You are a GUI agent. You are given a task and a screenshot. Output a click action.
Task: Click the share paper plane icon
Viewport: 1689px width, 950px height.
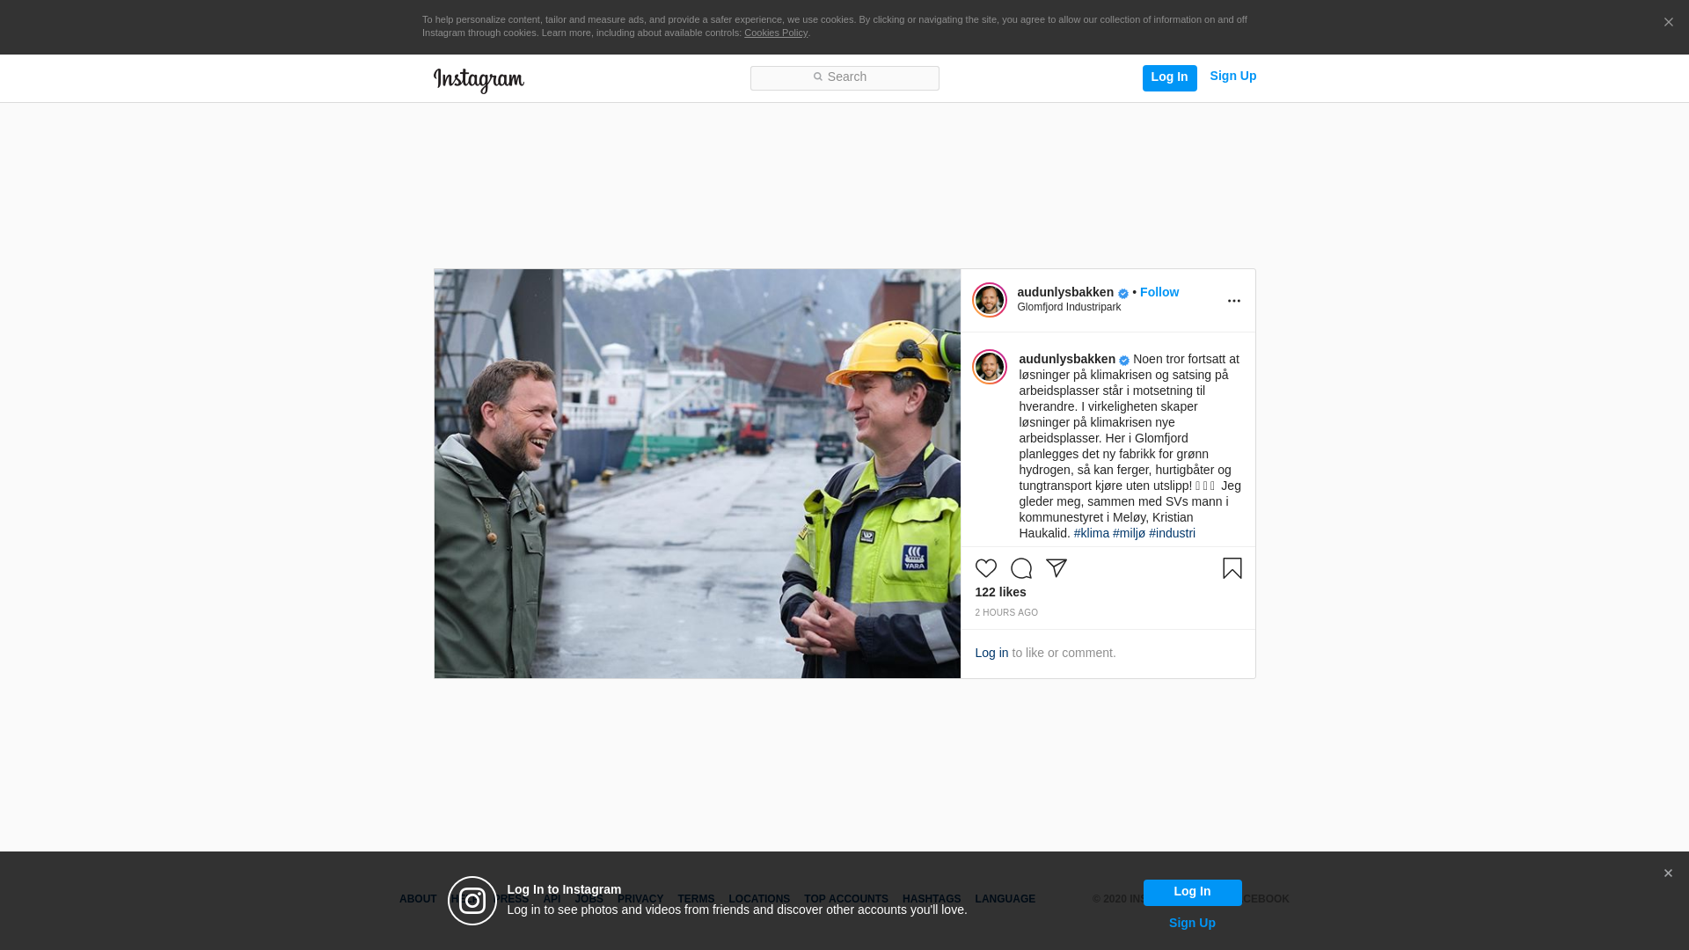coord(1056,568)
